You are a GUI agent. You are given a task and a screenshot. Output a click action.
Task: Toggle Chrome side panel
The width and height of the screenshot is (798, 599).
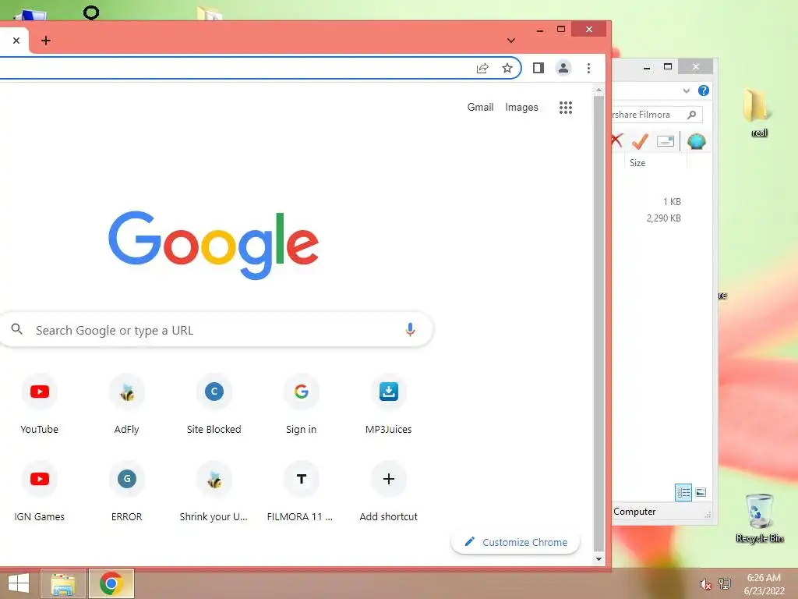point(538,68)
